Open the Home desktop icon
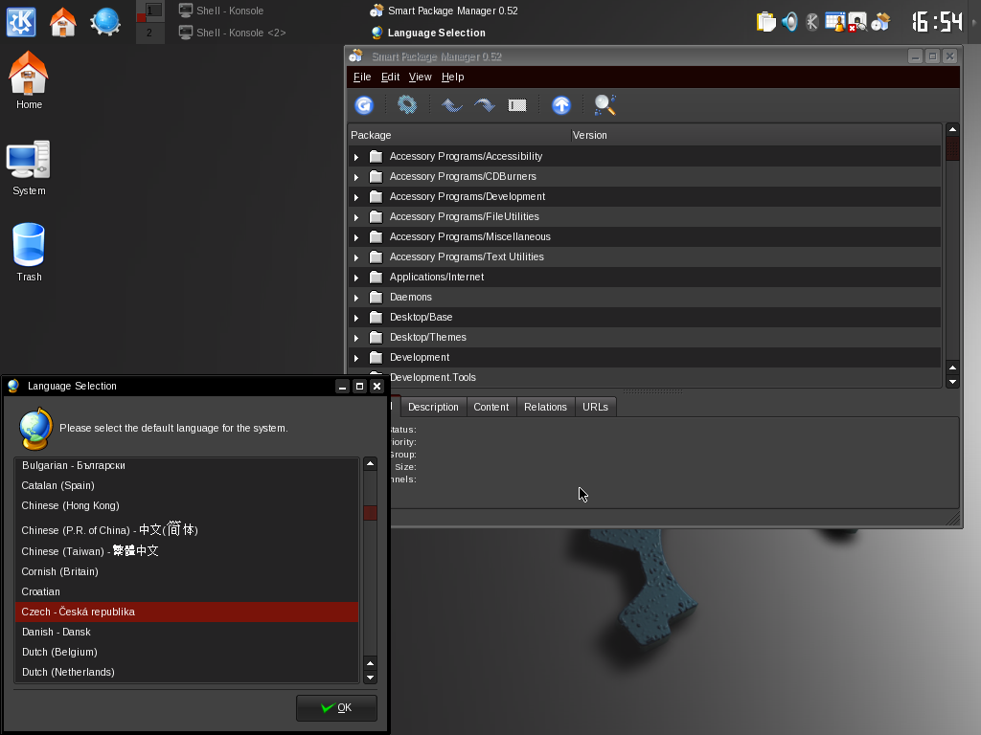The height and width of the screenshot is (735, 981). [29, 80]
